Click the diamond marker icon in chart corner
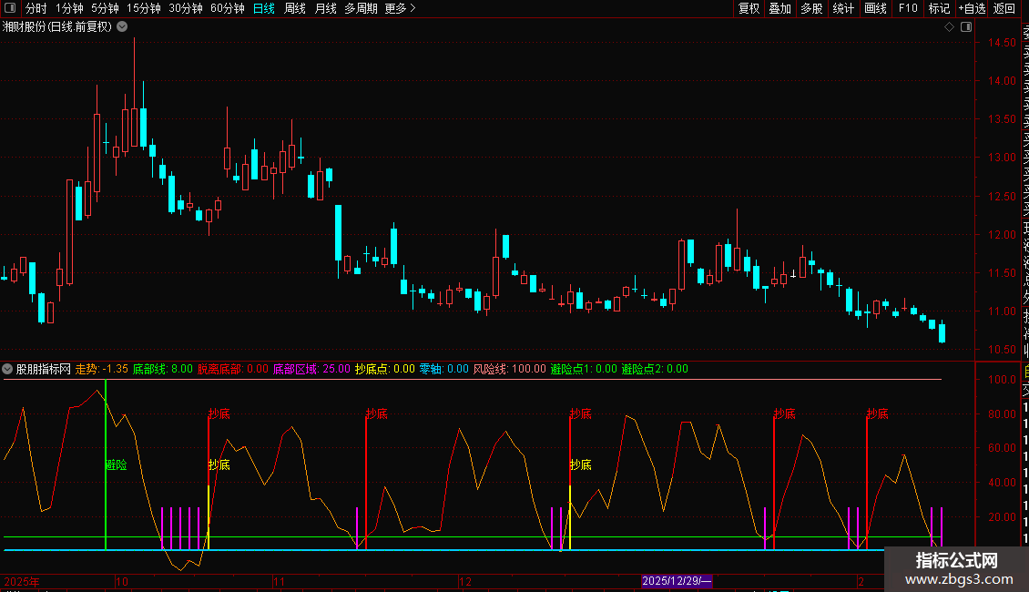Screen dimensions: 1029x592 (x=949, y=27)
